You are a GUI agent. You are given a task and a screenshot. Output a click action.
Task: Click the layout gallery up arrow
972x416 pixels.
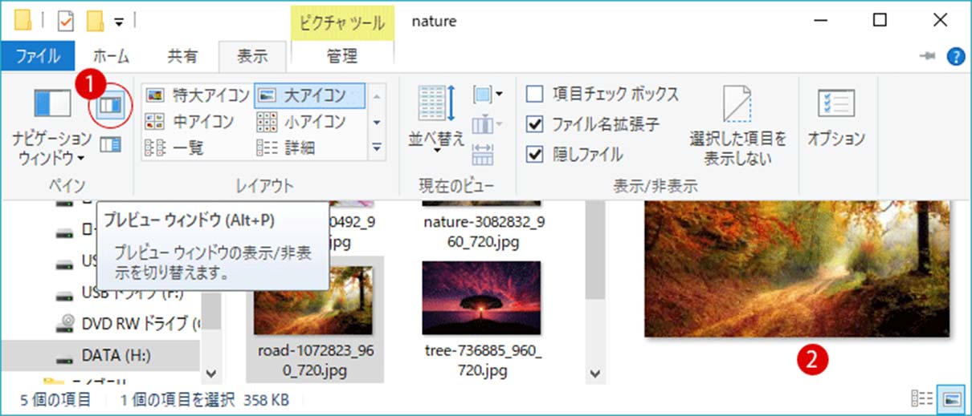click(377, 95)
